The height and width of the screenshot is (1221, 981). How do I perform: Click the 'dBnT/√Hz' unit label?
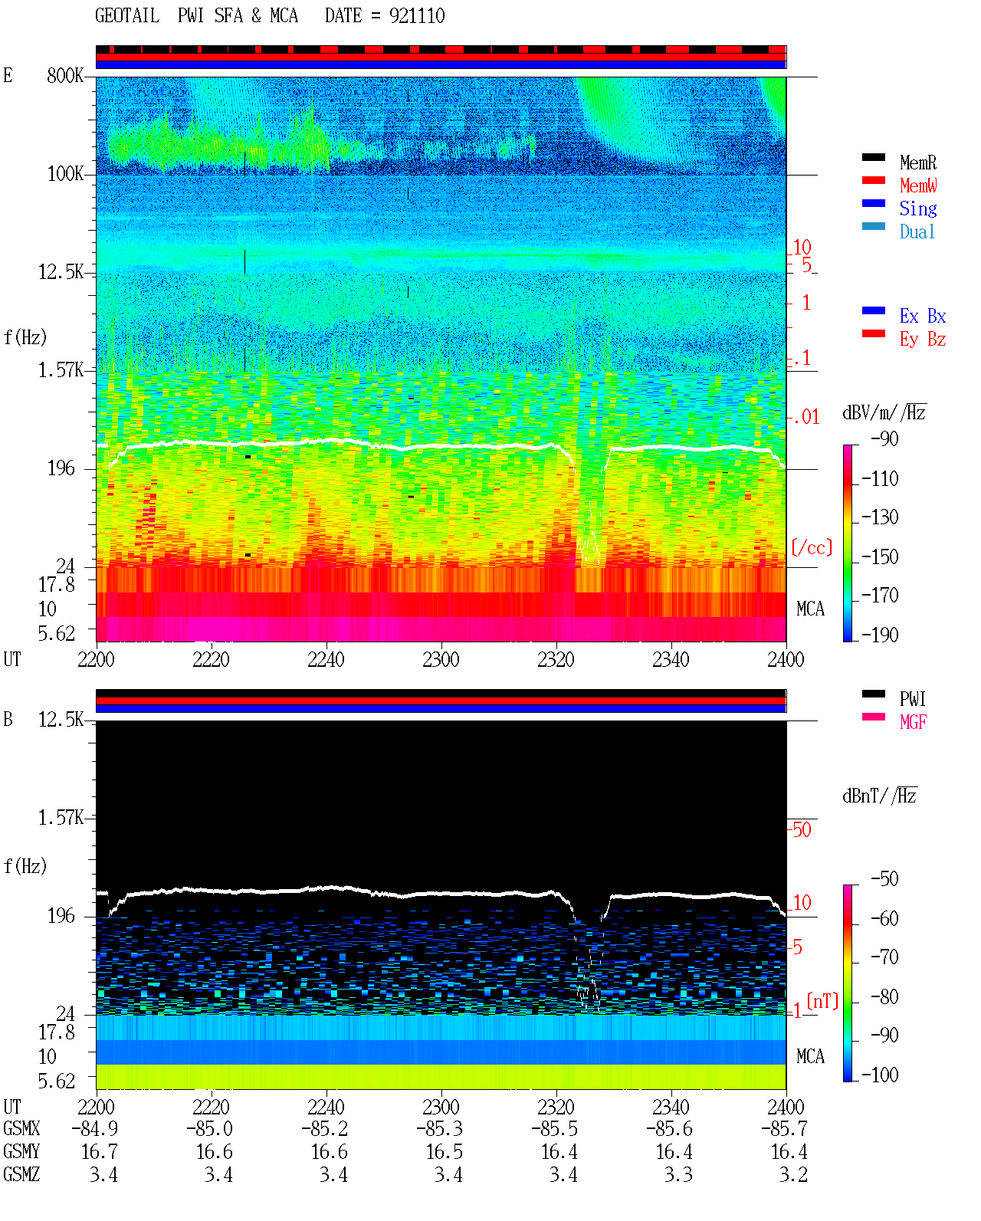point(880,796)
